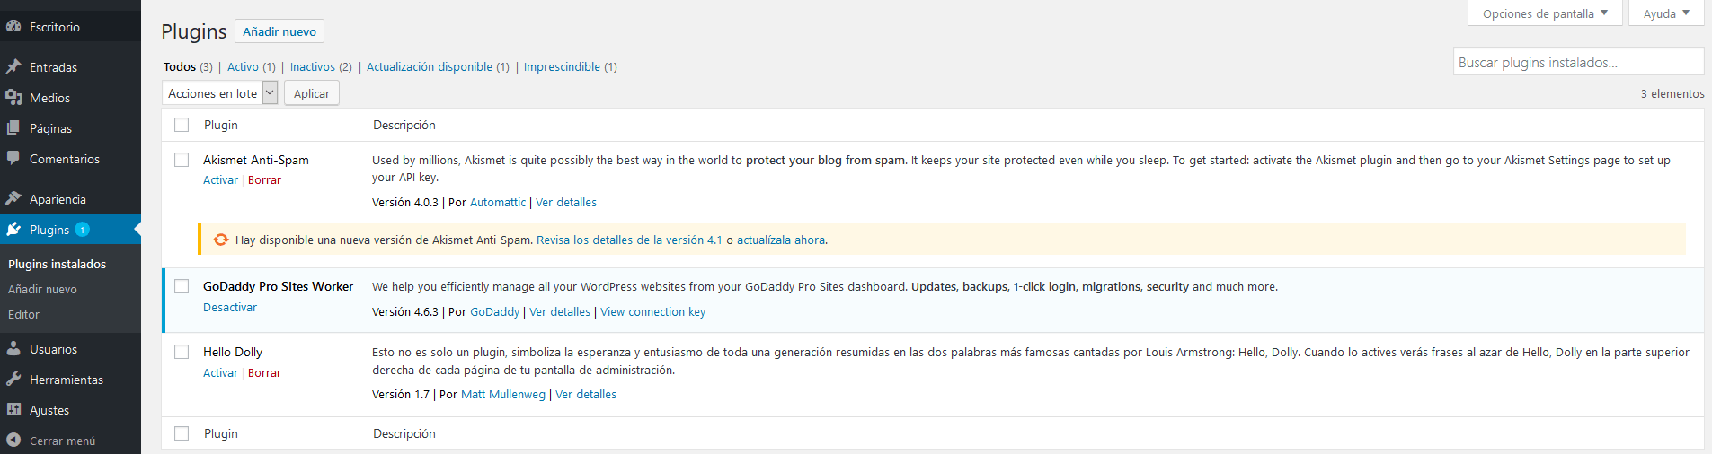Image resolution: width=1712 pixels, height=454 pixels.
Task: Activate the Hello Dolly plugin
Action: coord(220,372)
